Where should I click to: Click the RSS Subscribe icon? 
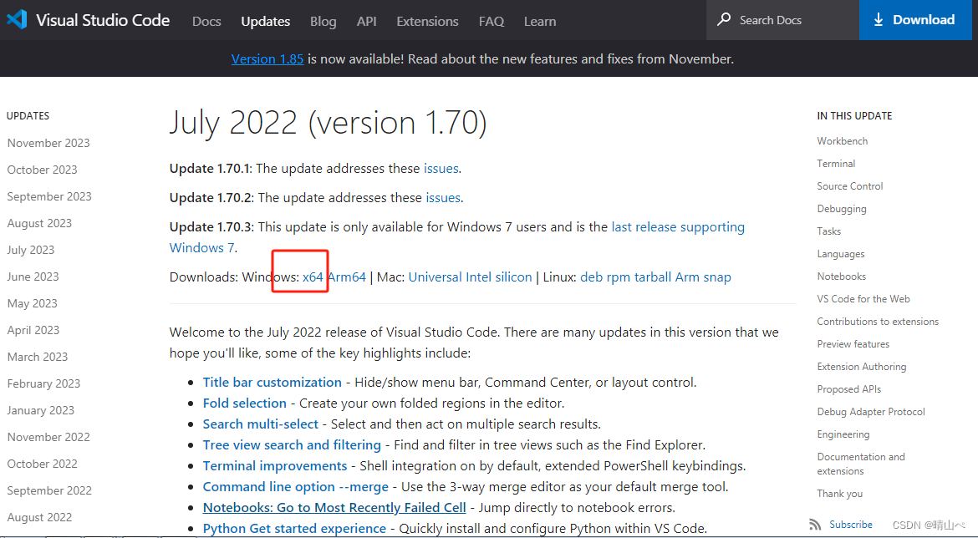[815, 524]
